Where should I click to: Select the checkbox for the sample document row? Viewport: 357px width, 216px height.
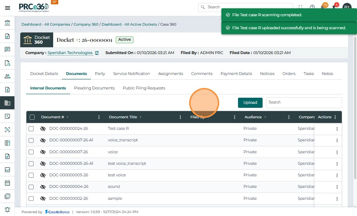coord(31,199)
